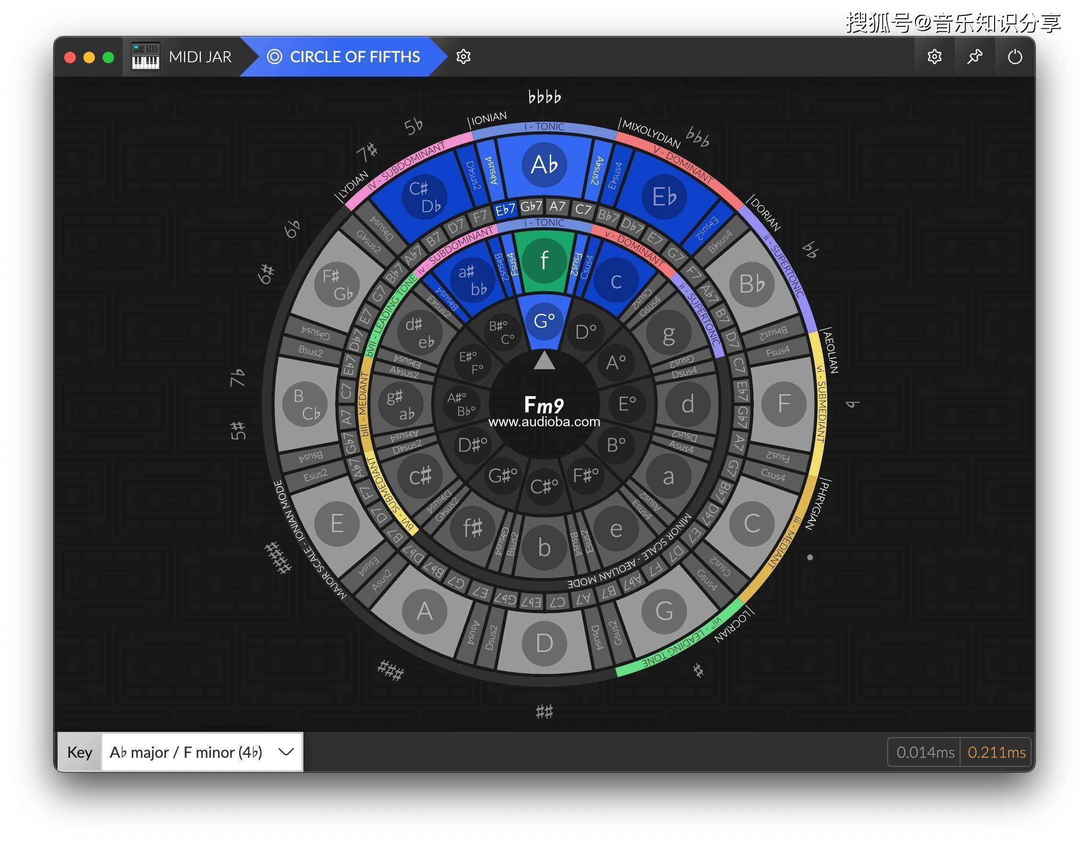This screenshot has height=843, width=1089.
Task: Open Circle of Fifths module settings gear
Action: [463, 57]
